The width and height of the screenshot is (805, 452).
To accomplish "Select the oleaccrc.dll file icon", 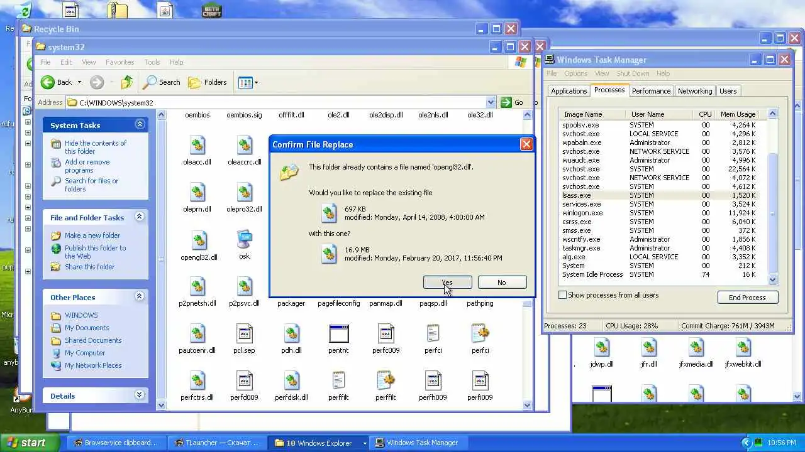I will (244, 145).
